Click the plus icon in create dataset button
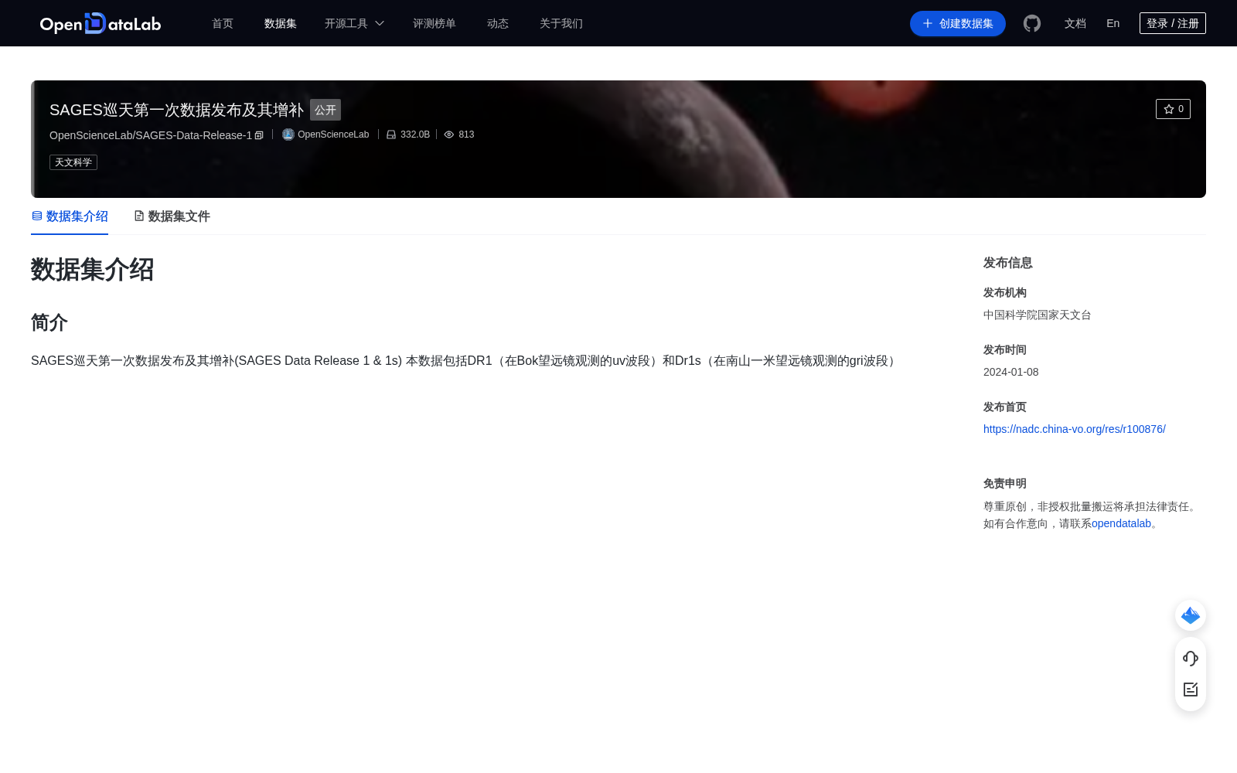 point(928,23)
